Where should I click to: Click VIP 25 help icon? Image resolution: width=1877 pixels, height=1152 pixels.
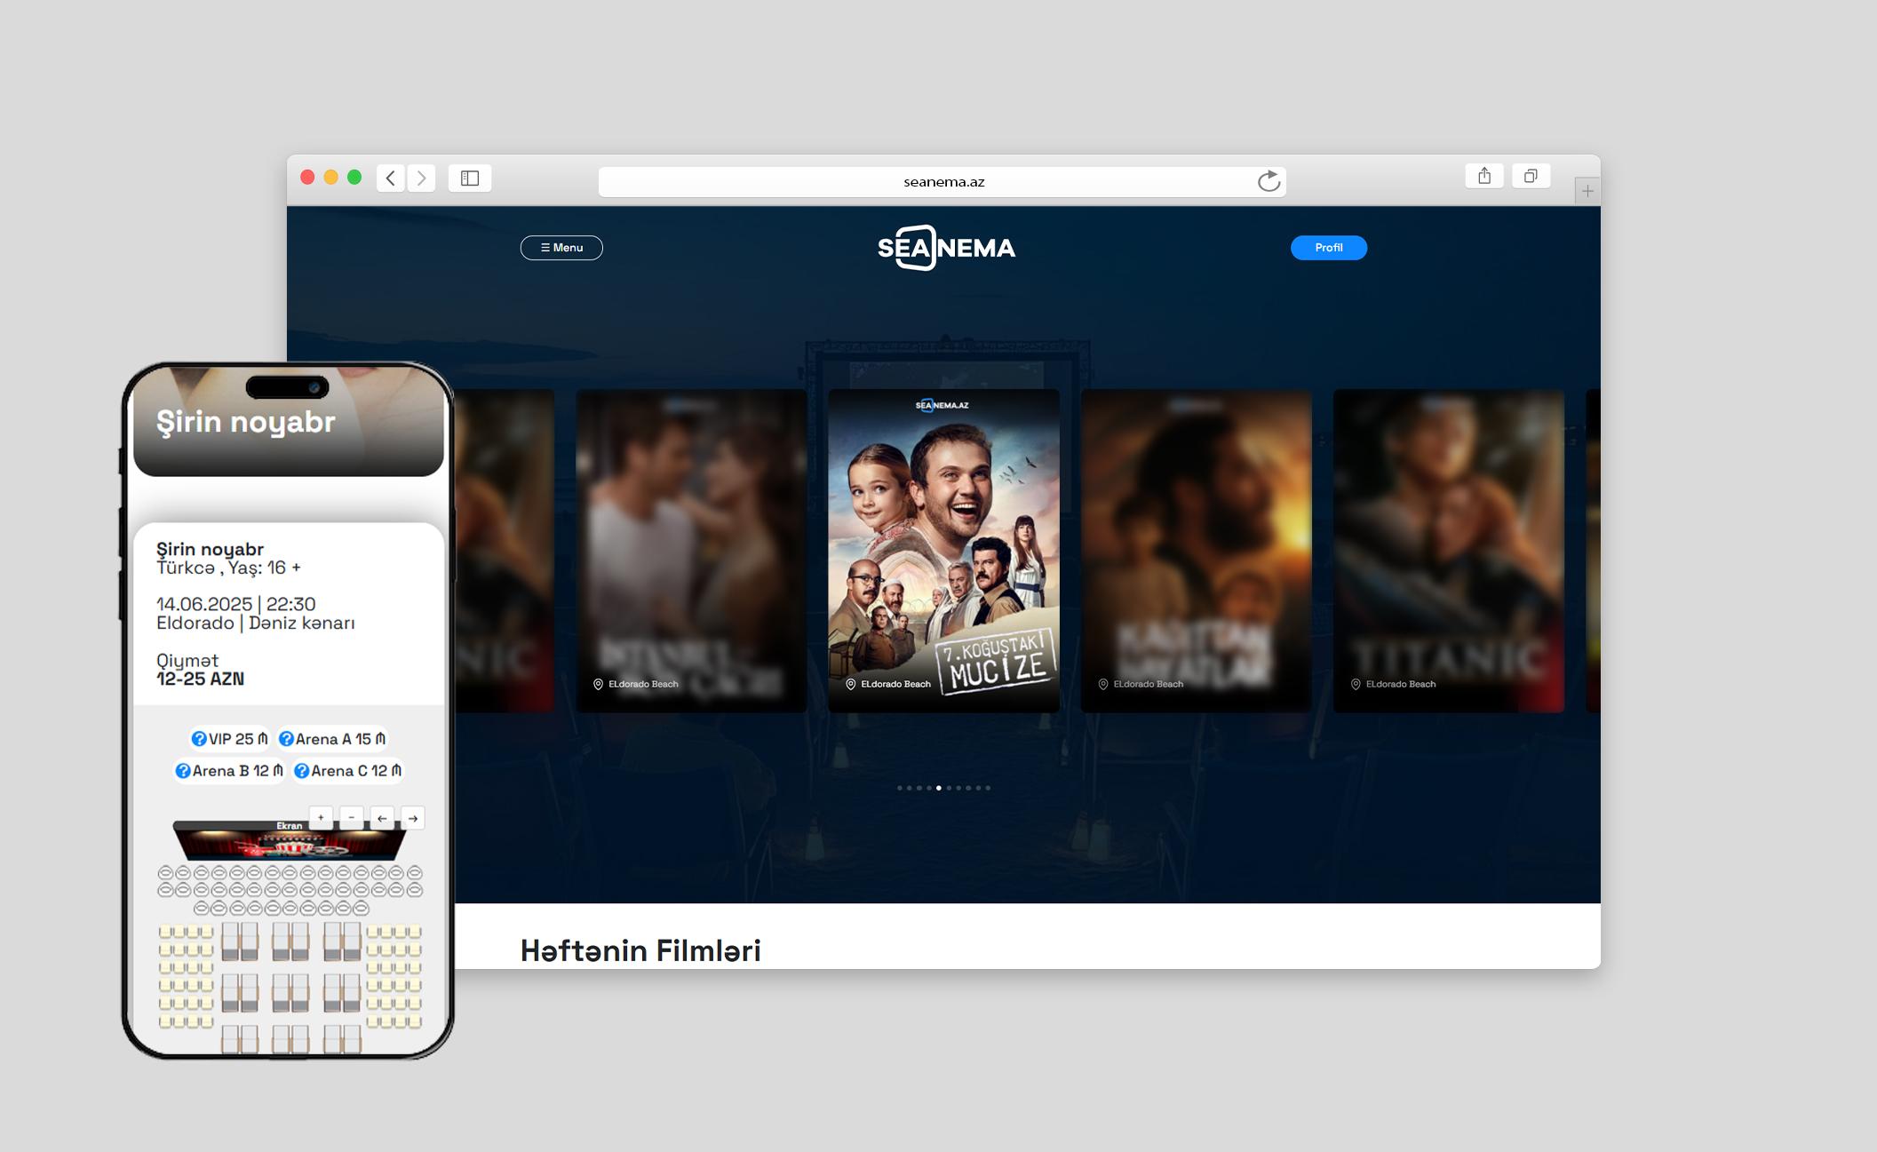pos(199,739)
